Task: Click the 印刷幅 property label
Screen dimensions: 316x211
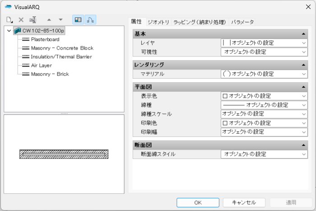Action: pyautogui.click(x=149, y=132)
